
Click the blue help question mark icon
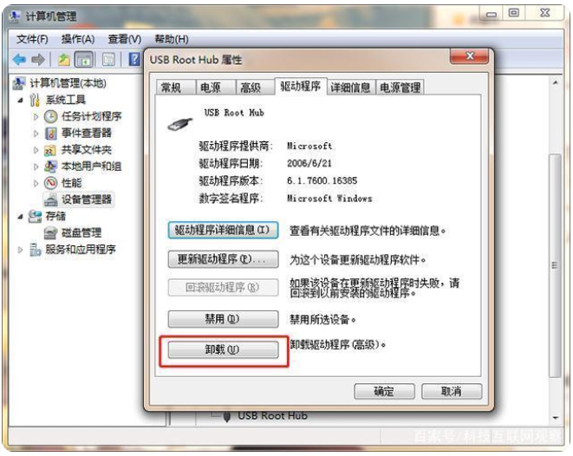point(134,59)
